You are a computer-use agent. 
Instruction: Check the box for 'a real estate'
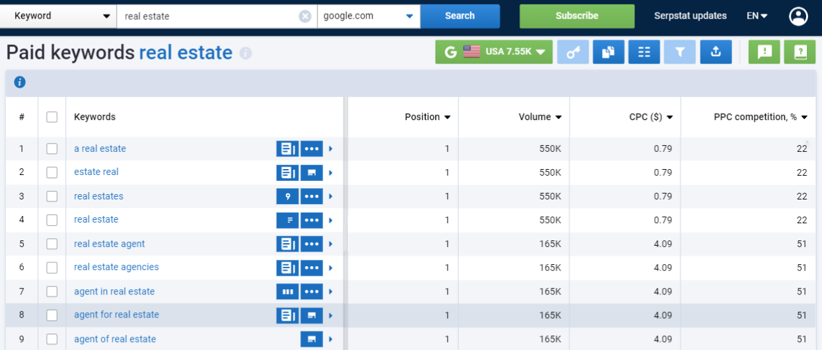[x=52, y=149]
